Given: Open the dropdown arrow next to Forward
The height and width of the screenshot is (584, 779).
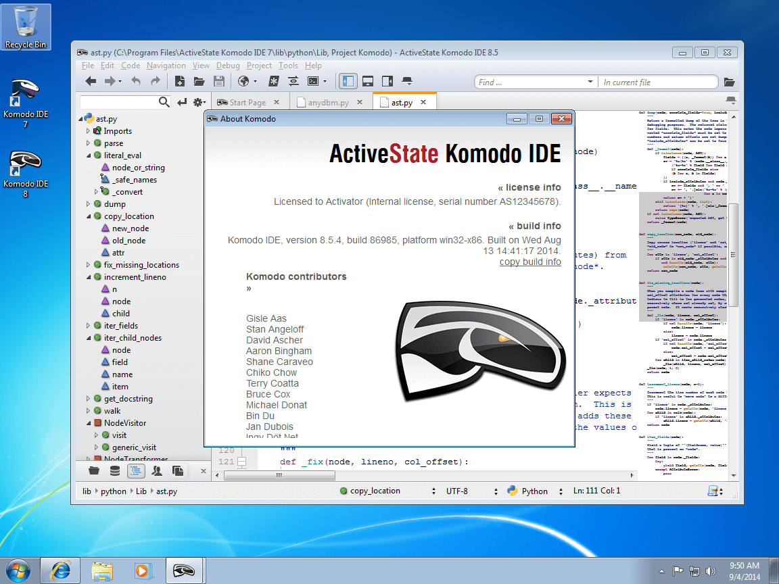Looking at the screenshot, I should (x=120, y=82).
